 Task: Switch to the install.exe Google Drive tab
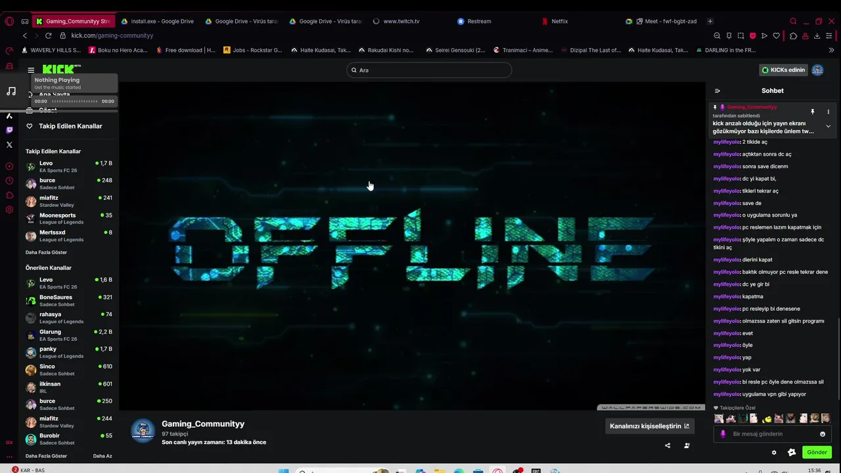[x=156, y=21]
